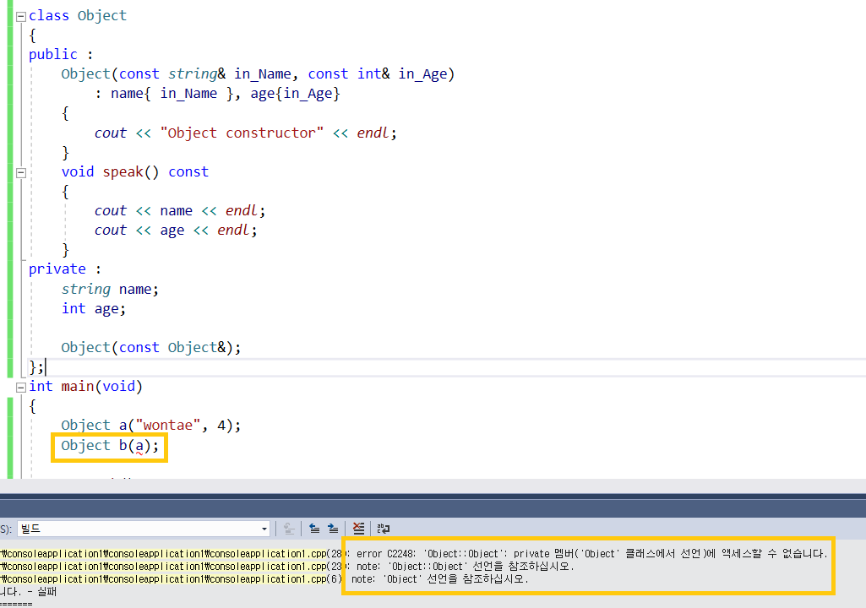Click the Object a("wontae", 4); line
The width and height of the screenshot is (866, 608).
(150, 426)
